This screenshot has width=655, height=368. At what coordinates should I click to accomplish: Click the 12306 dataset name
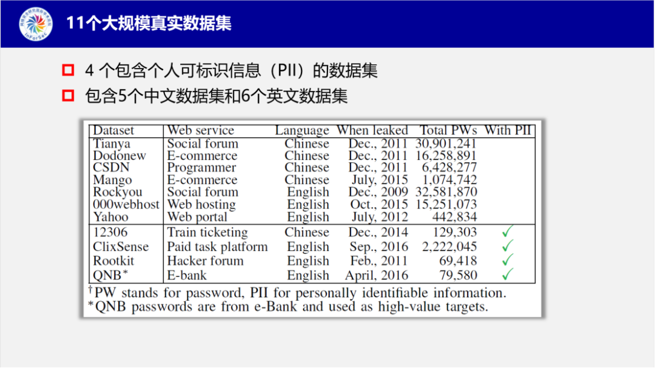[x=110, y=232]
